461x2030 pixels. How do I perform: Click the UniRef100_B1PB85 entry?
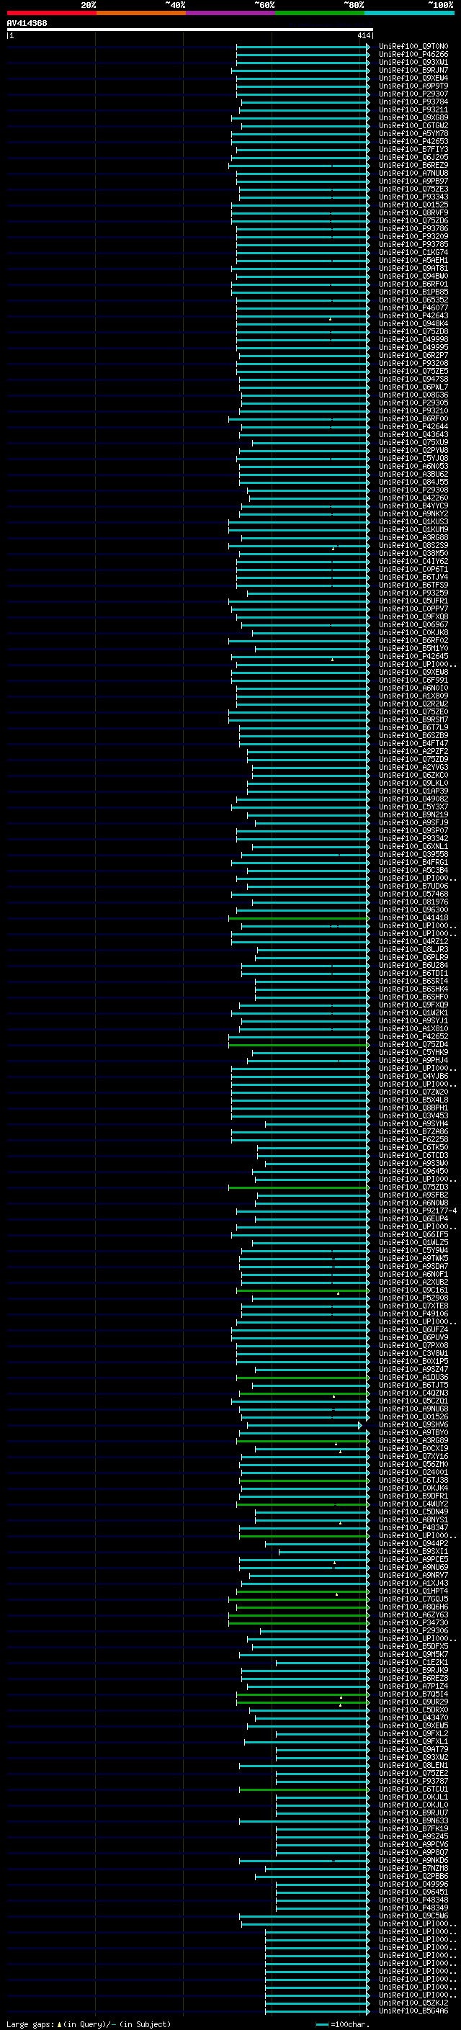(413, 292)
